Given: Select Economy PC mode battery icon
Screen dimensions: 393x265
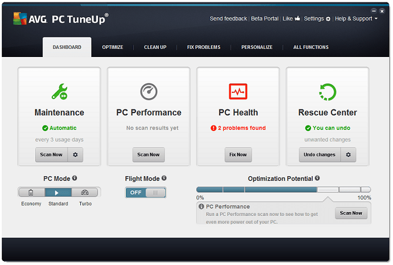Looking at the screenshot, I should coord(31,193).
